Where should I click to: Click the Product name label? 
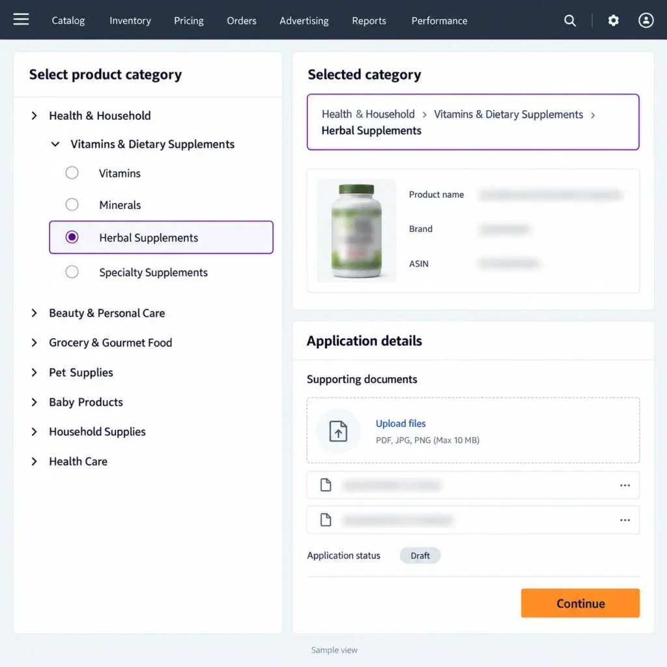coord(436,194)
